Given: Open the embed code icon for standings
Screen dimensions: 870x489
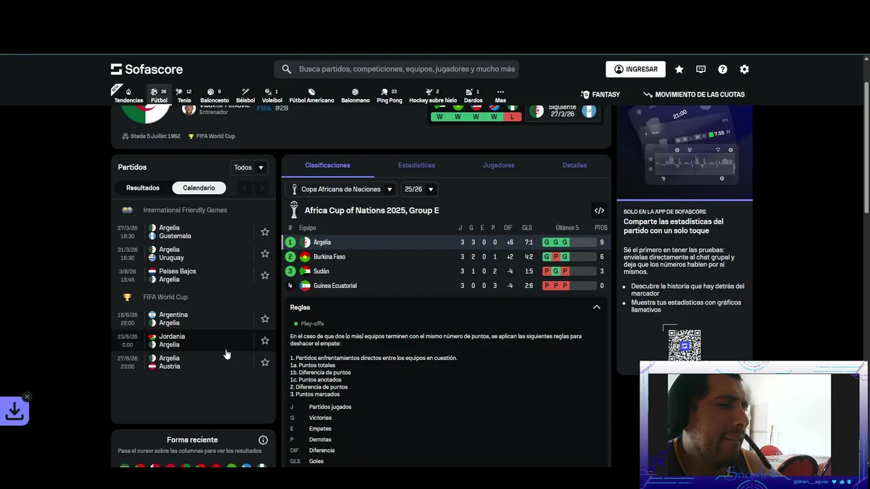Looking at the screenshot, I should pyautogui.click(x=599, y=211).
